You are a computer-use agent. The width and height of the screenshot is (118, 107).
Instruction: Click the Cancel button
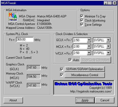click(105, 100)
